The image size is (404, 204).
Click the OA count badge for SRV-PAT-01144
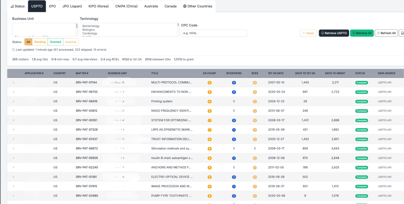tap(210, 83)
